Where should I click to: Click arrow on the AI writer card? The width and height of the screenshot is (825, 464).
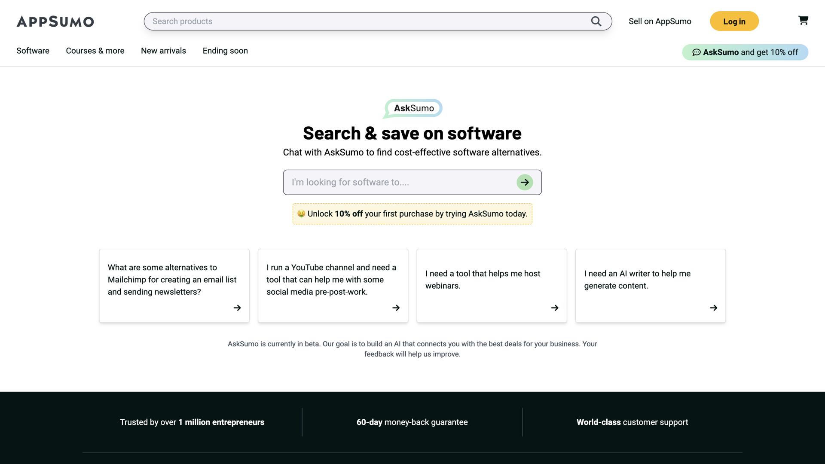714,308
